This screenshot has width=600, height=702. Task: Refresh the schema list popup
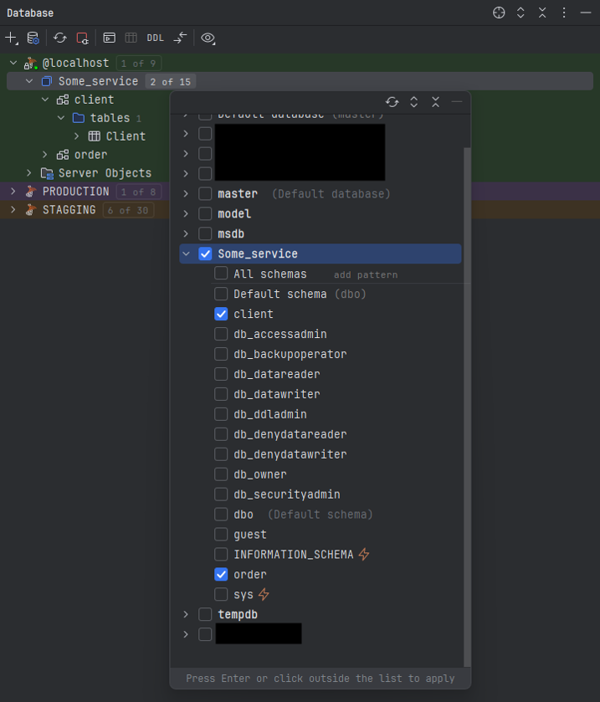coord(392,102)
